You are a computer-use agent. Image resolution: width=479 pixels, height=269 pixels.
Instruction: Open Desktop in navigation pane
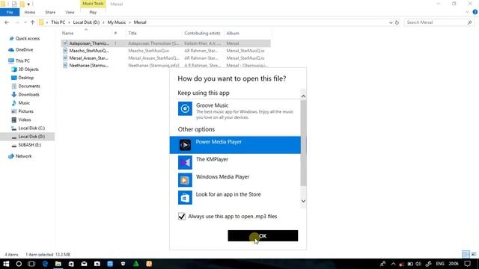click(x=26, y=78)
